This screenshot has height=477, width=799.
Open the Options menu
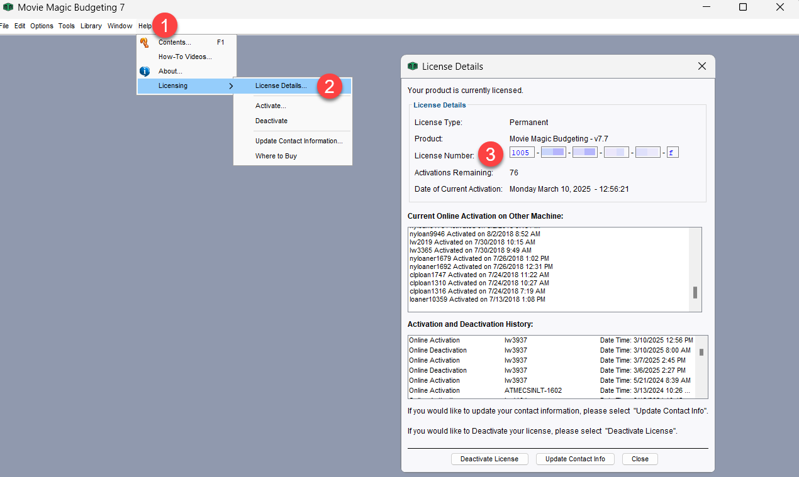(42, 26)
